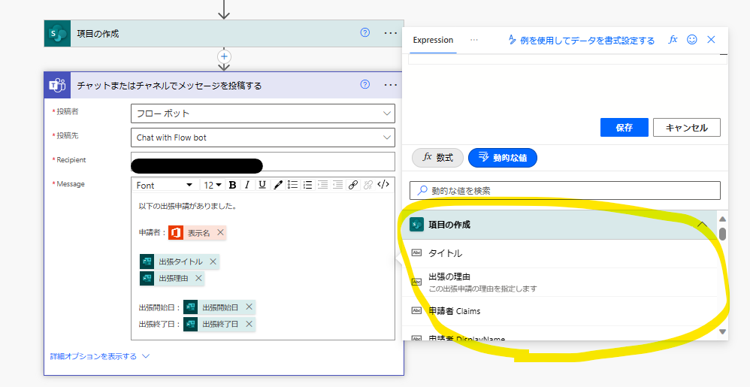Open the 投稿先 dropdown
Viewport: 750px width, 387px height.
[x=262, y=138]
